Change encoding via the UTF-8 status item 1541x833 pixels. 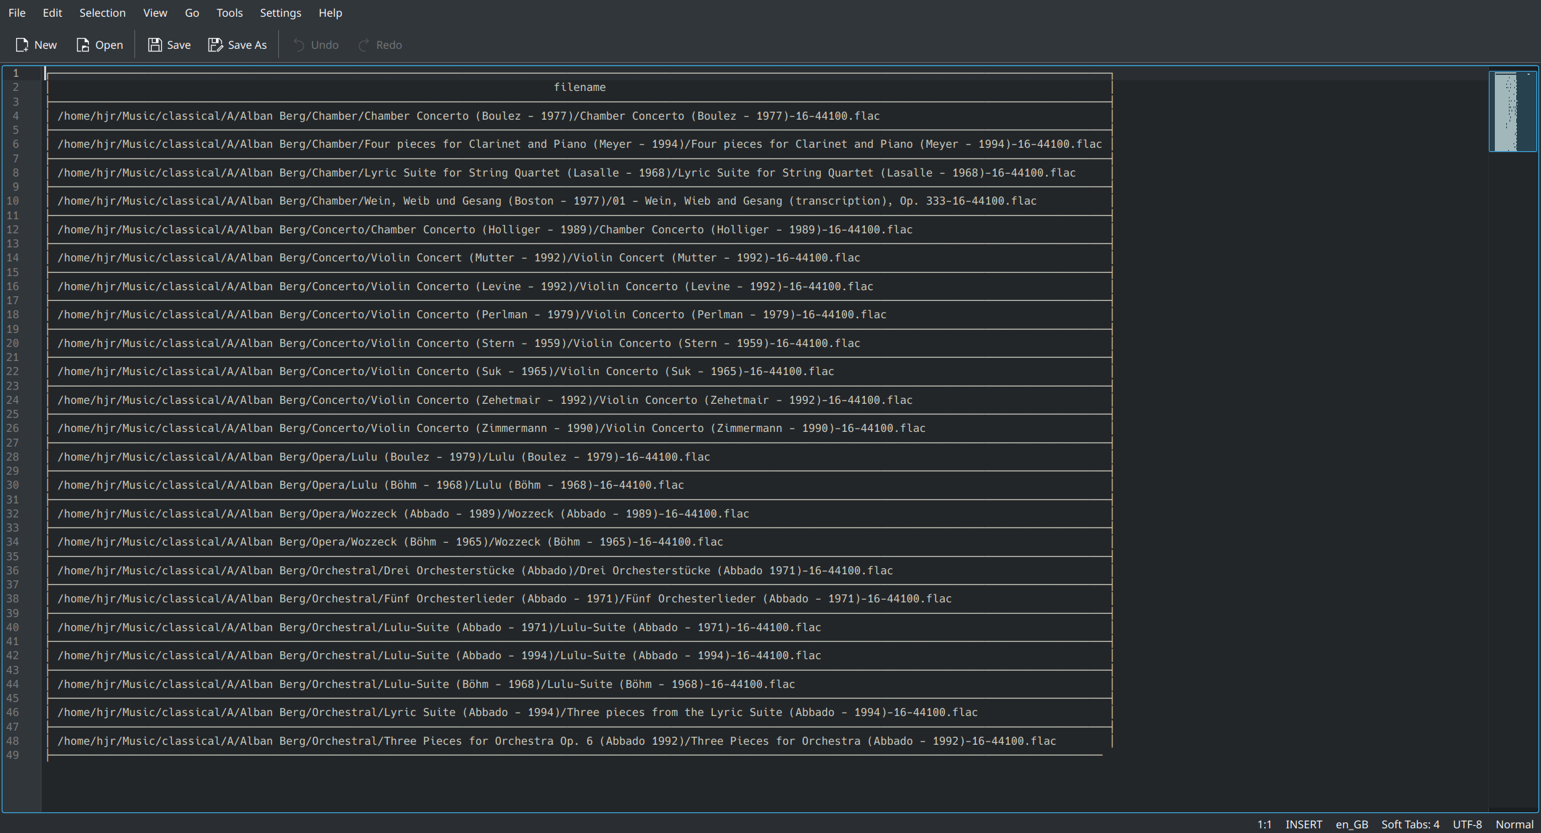tap(1467, 824)
